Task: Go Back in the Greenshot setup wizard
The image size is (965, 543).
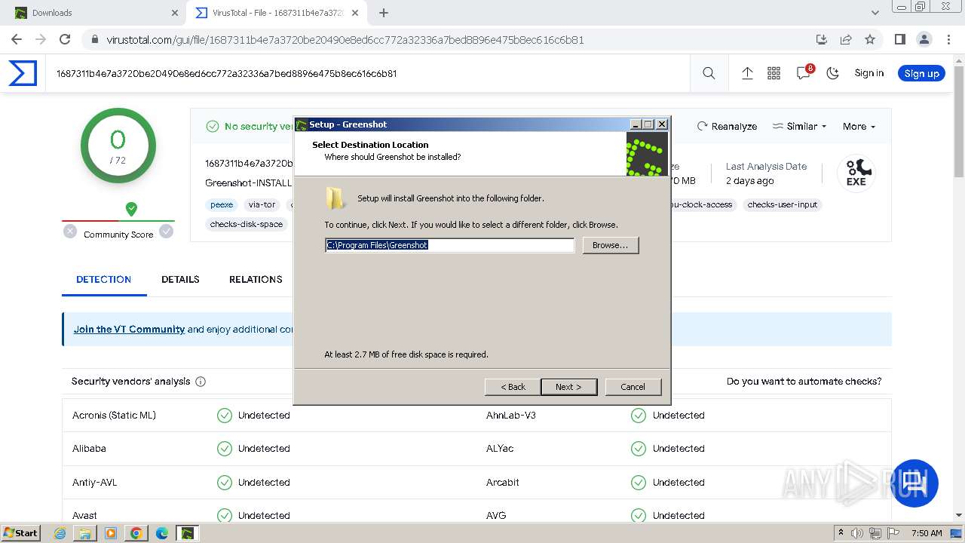Action: pos(513,387)
